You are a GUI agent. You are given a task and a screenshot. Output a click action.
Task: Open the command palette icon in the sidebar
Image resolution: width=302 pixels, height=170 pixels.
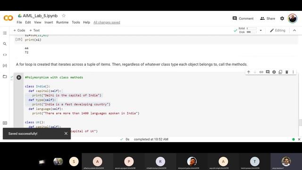pyautogui.click(x=5, y=123)
